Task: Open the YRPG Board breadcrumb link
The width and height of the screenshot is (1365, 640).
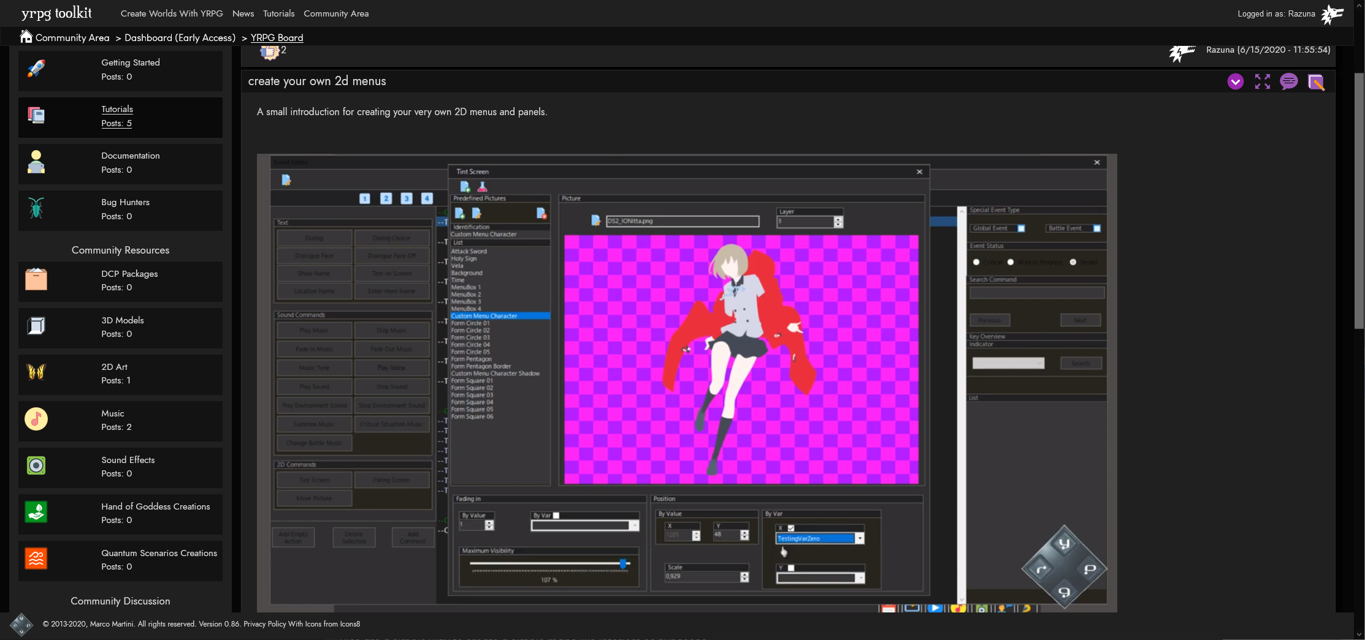Action: (x=277, y=38)
